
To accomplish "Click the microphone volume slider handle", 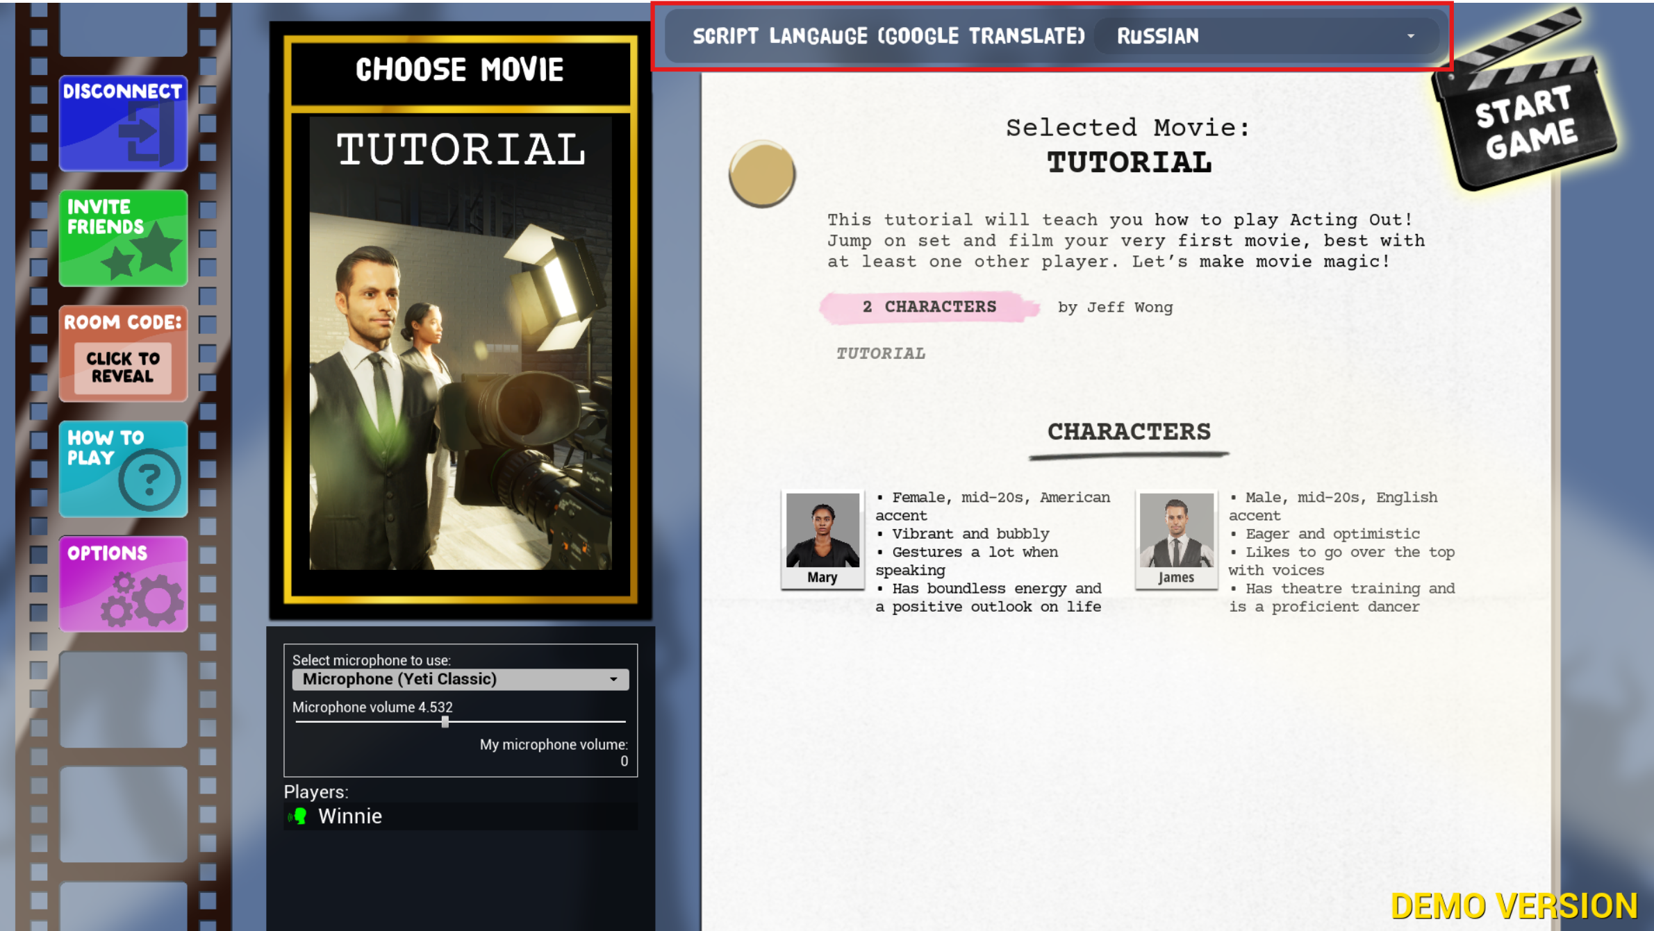I will pos(445,722).
